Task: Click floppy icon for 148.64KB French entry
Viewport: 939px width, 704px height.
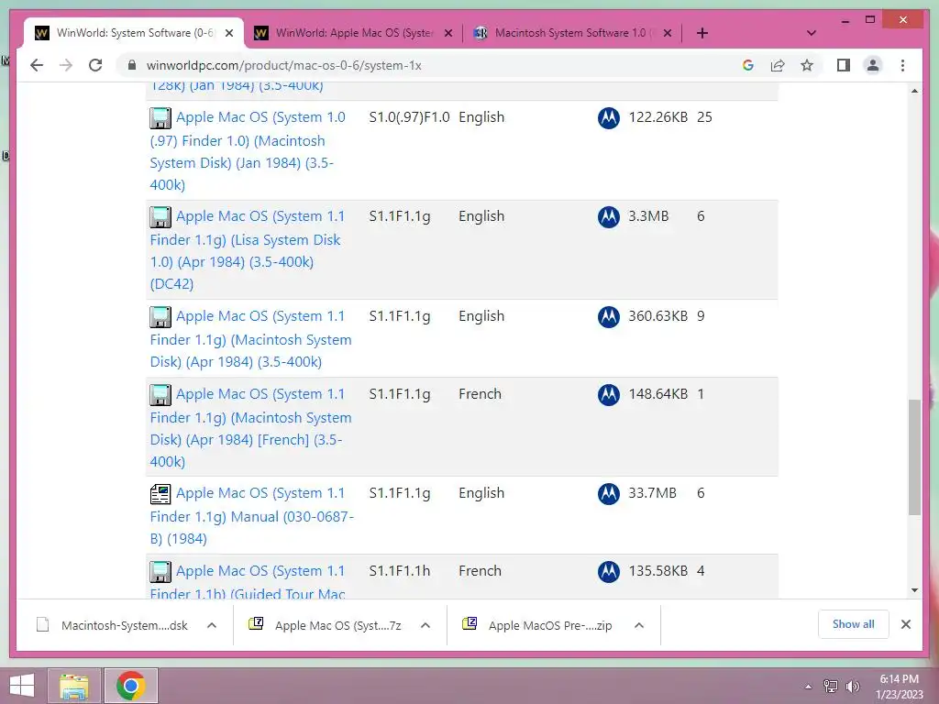Action: (160, 394)
